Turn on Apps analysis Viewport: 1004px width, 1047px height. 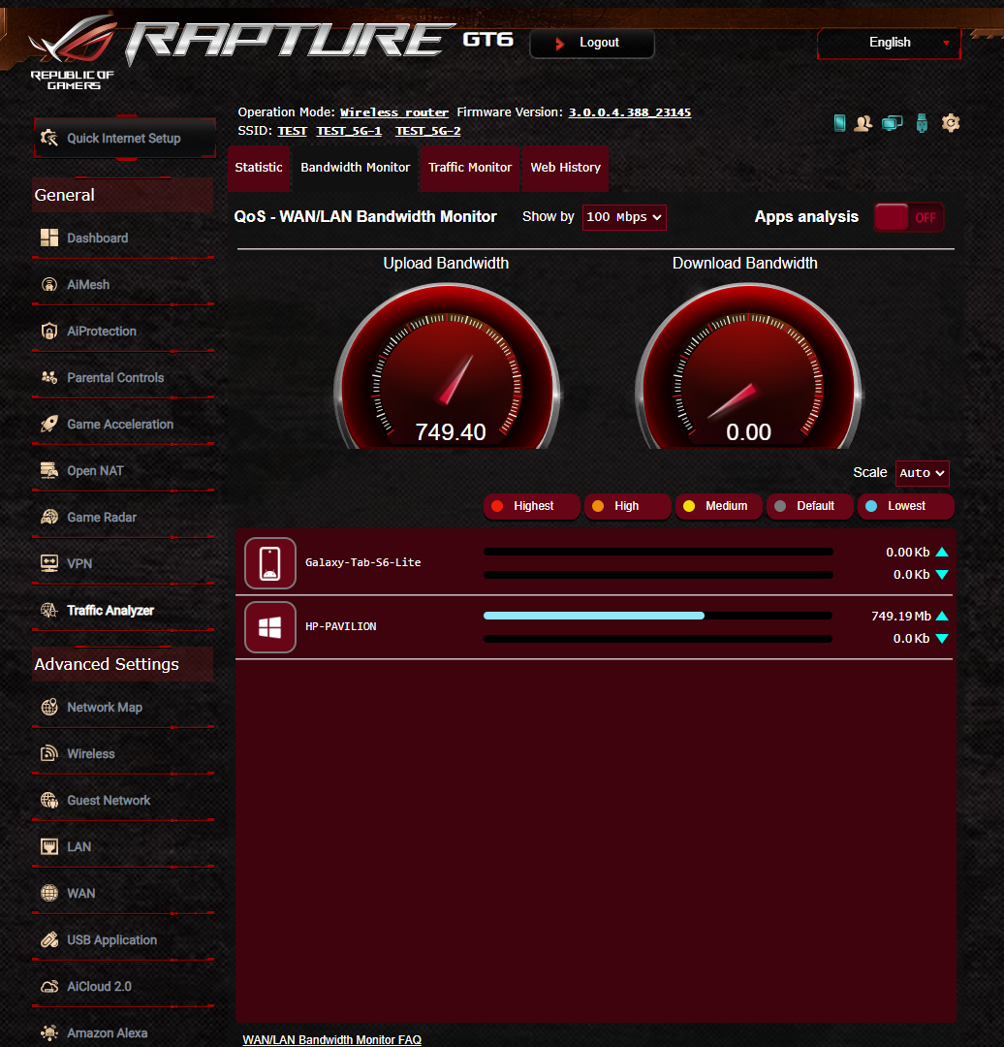pyautogui.click(x=908, y=217)
